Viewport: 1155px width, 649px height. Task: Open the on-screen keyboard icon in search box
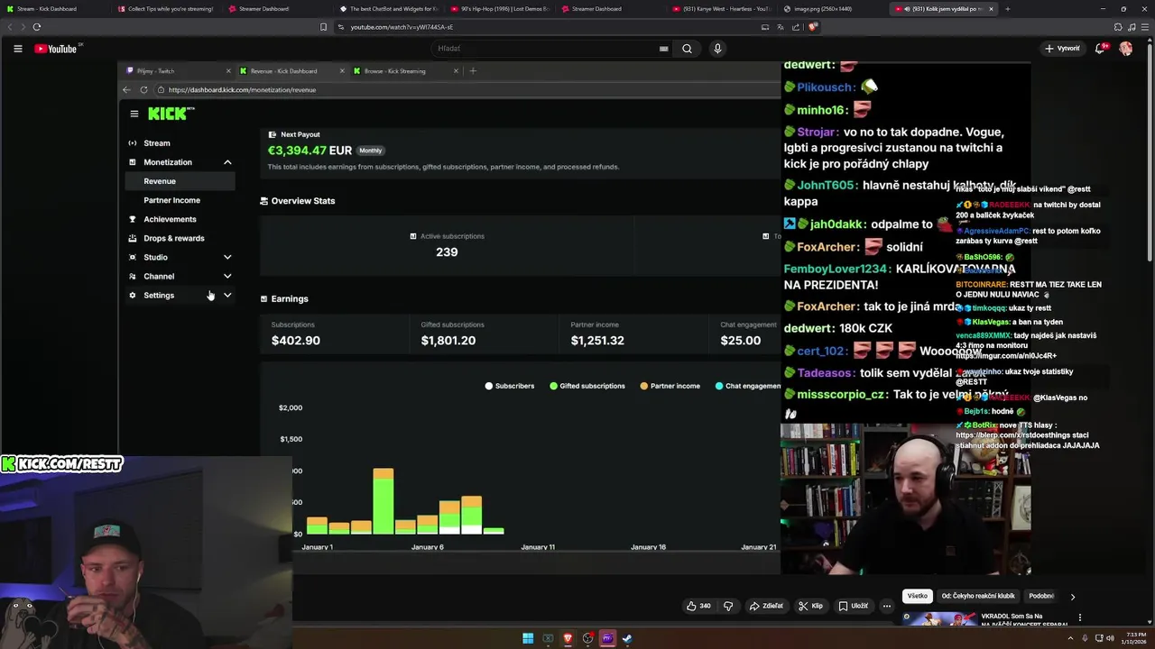(x=664, y=49)
